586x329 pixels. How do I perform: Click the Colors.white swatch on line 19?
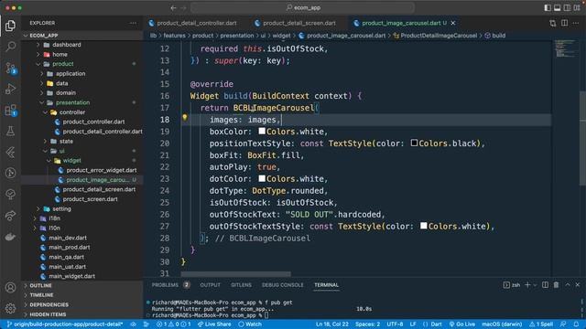click(x=262, y=132)
